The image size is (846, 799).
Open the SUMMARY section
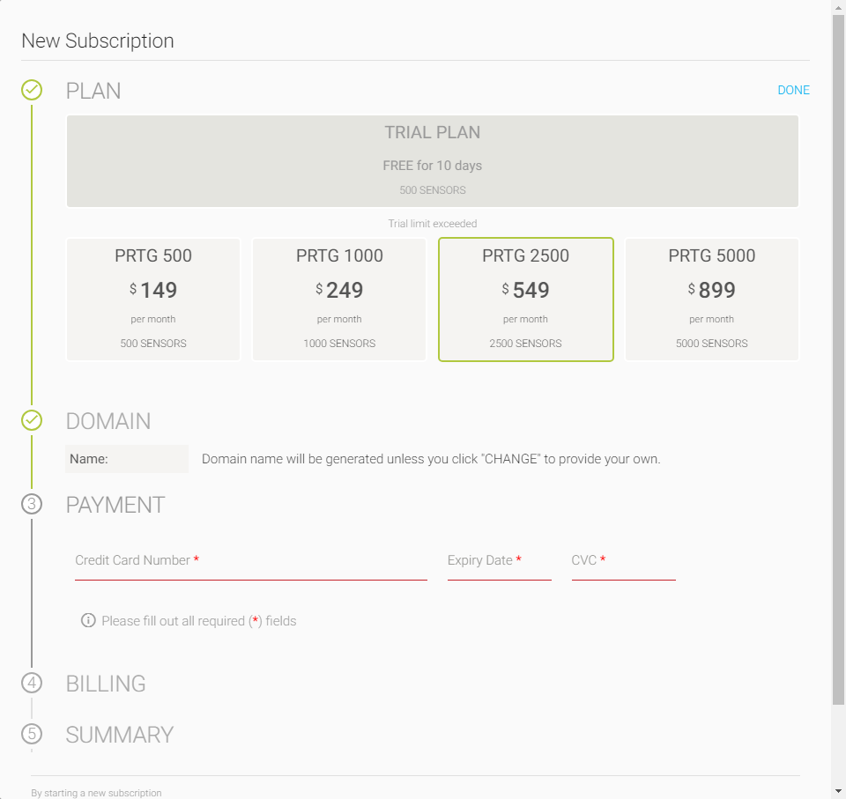(120, 735)
